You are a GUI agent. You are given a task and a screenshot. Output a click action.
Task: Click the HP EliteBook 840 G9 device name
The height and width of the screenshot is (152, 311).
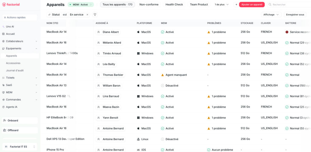(60, 117)
